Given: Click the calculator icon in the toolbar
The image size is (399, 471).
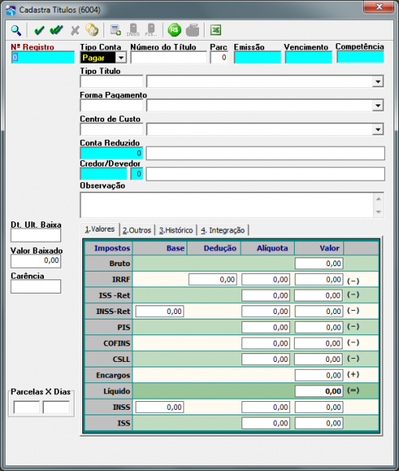Looking at the screenshot, I should point(115,30).
